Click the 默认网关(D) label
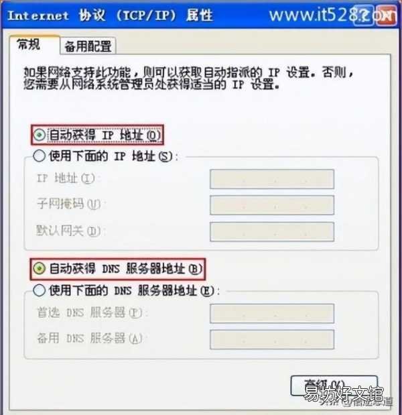 (x=69, y=231)
